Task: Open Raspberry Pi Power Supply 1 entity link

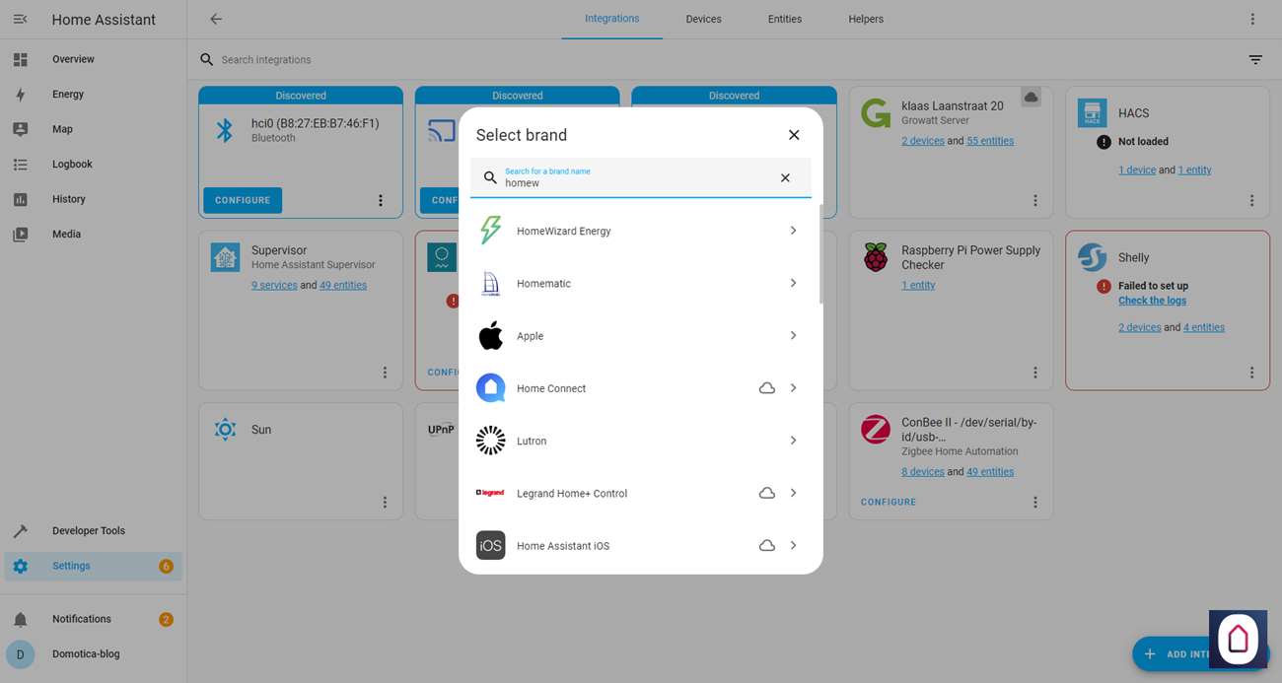Action: click(918, 285)
